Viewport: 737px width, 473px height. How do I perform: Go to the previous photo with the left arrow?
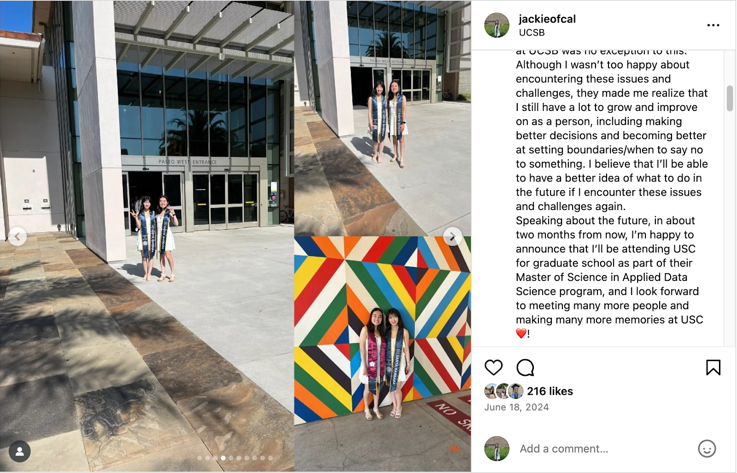18,237
